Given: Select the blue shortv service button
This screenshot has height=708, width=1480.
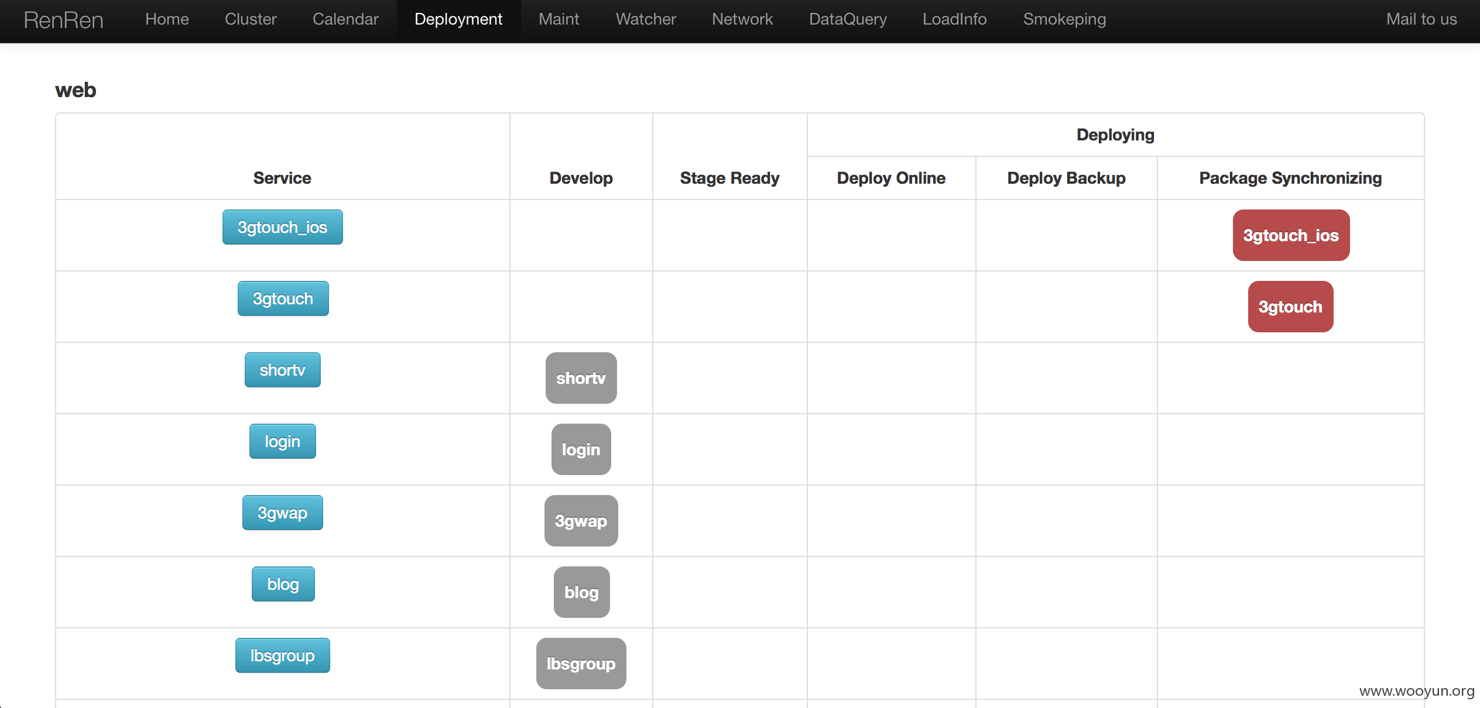Looking at the screenshot, I should [282, 370].
